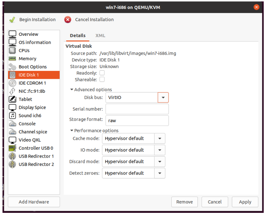This screenshot has width=268, height=215.
Task: Click the Storage size value Unknown
Action: (109, 66)
